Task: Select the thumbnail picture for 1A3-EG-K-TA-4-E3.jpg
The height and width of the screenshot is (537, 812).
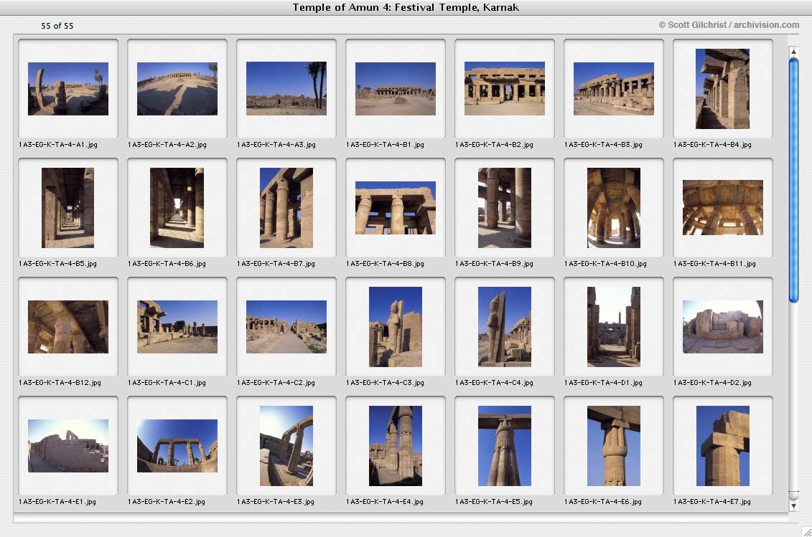Action: point(286,445)
